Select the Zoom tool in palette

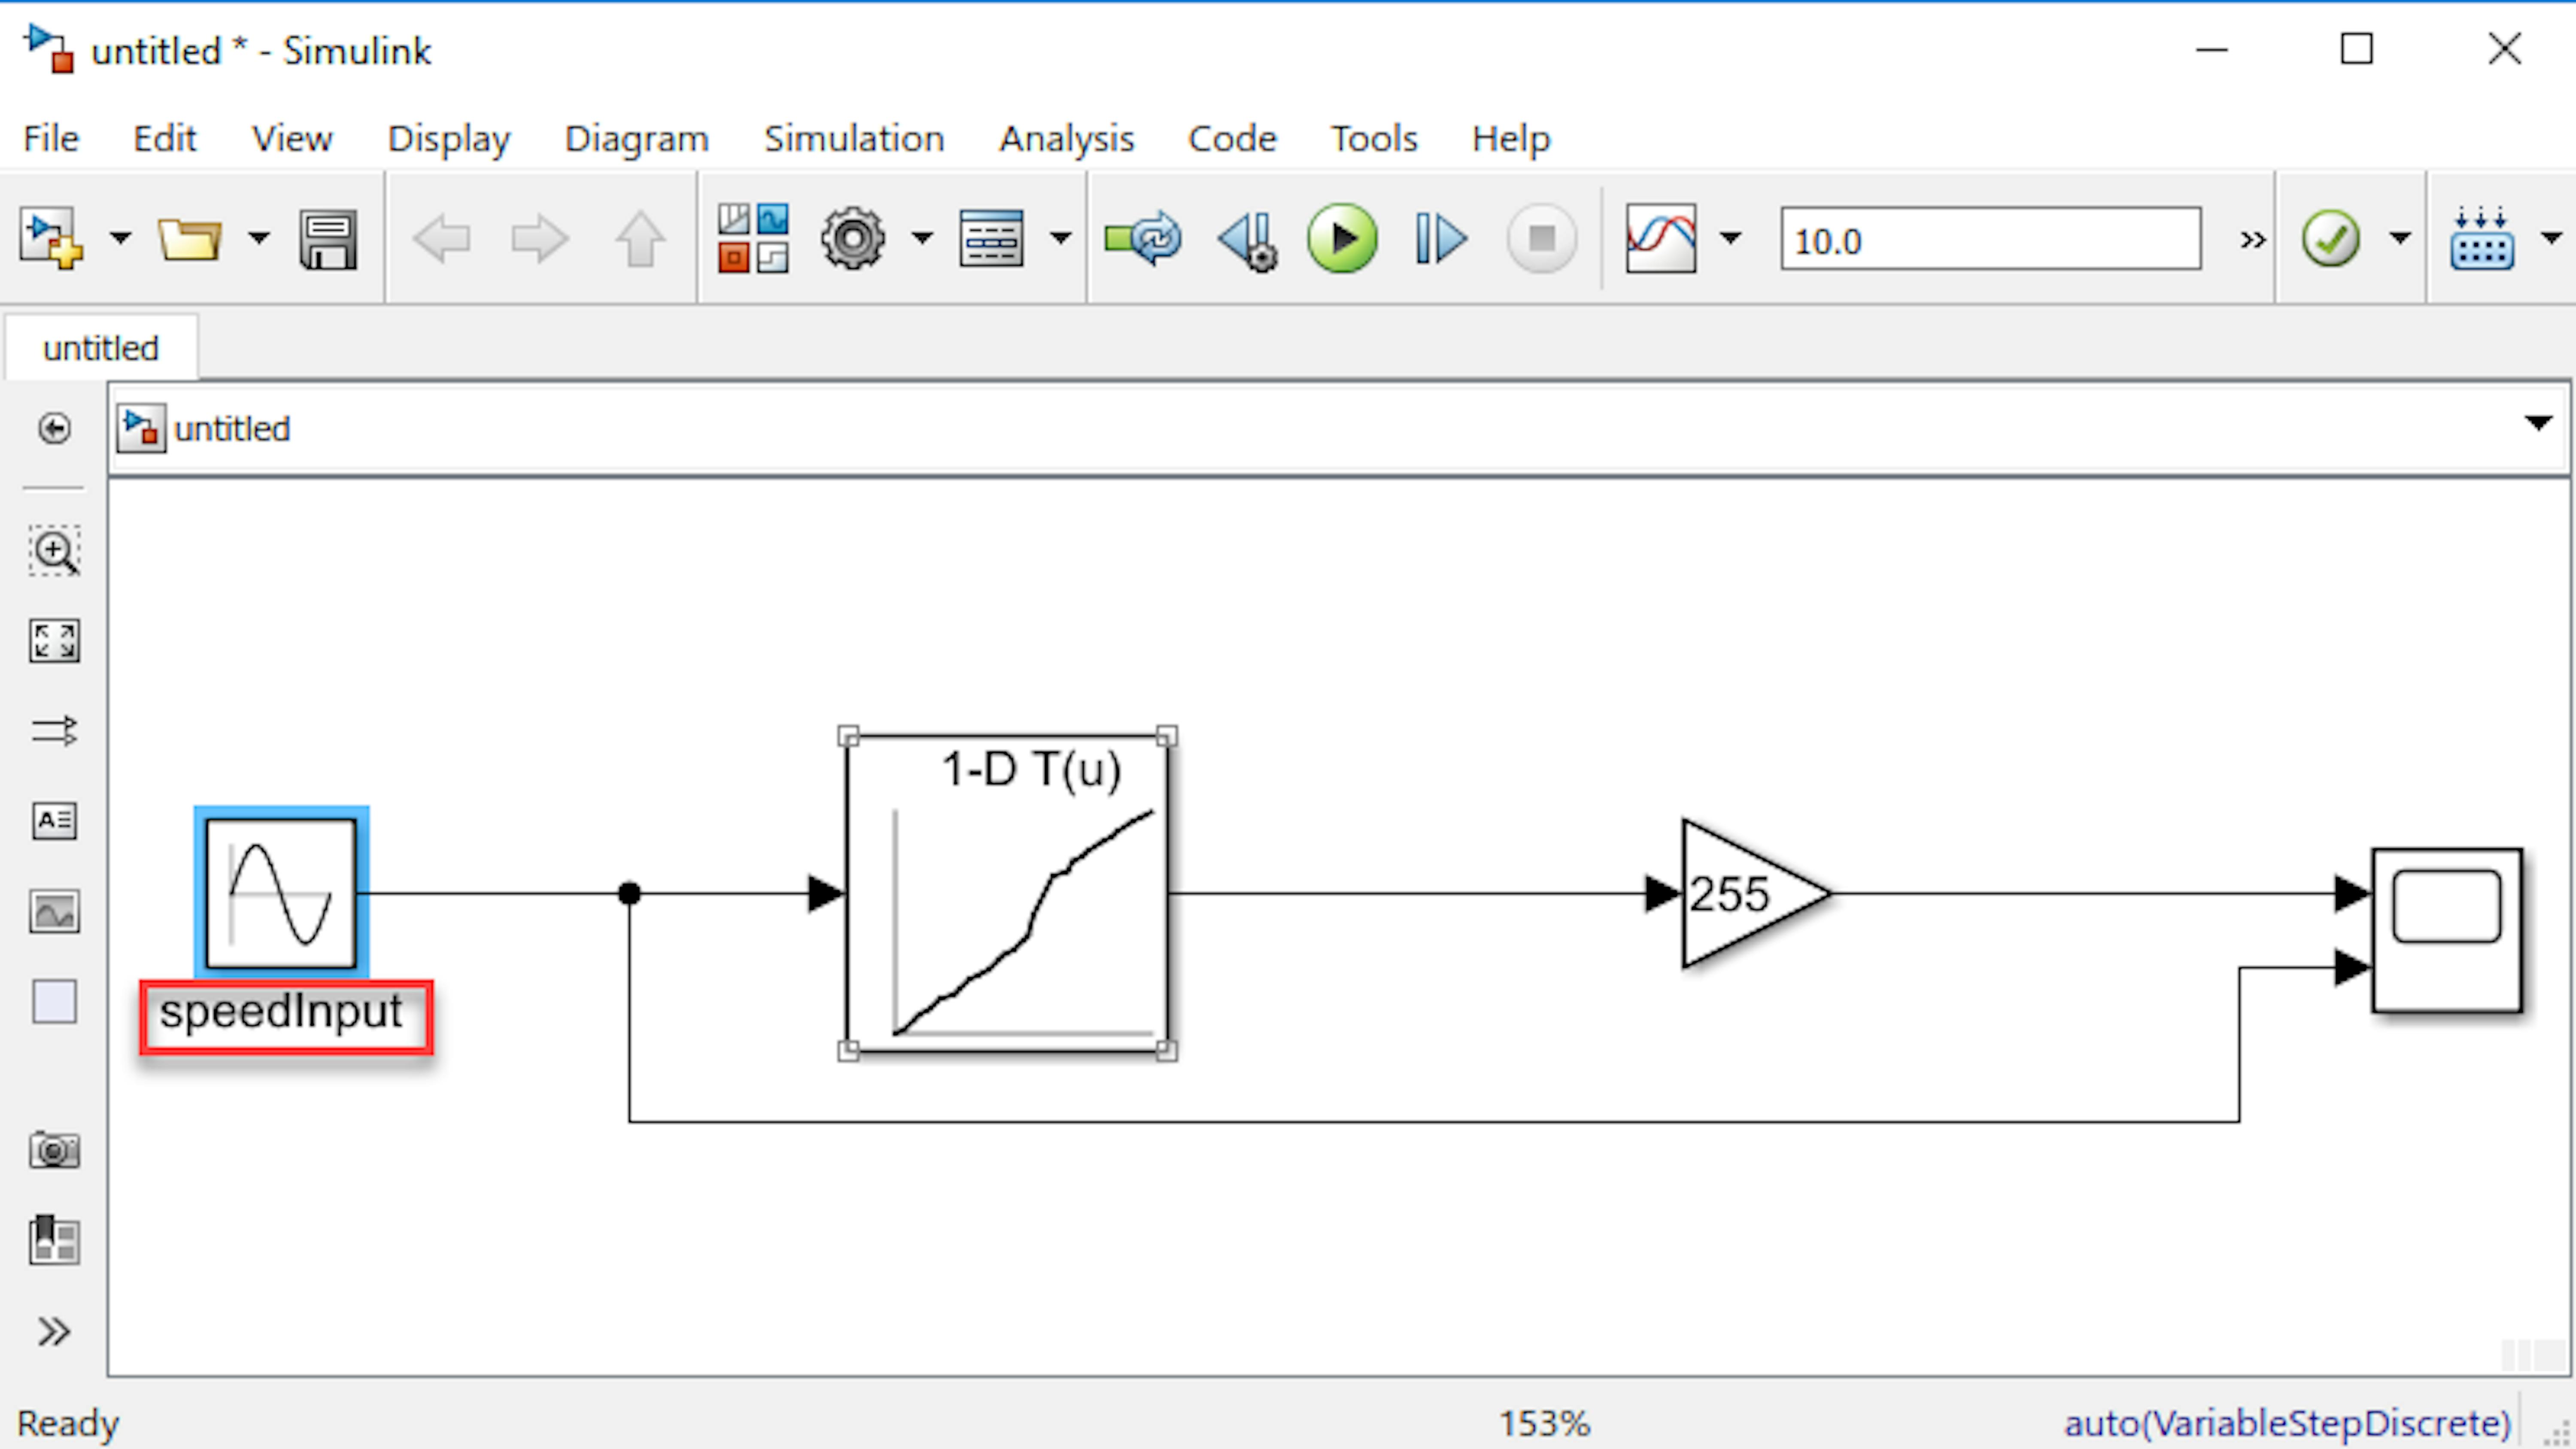coord(54,550)
